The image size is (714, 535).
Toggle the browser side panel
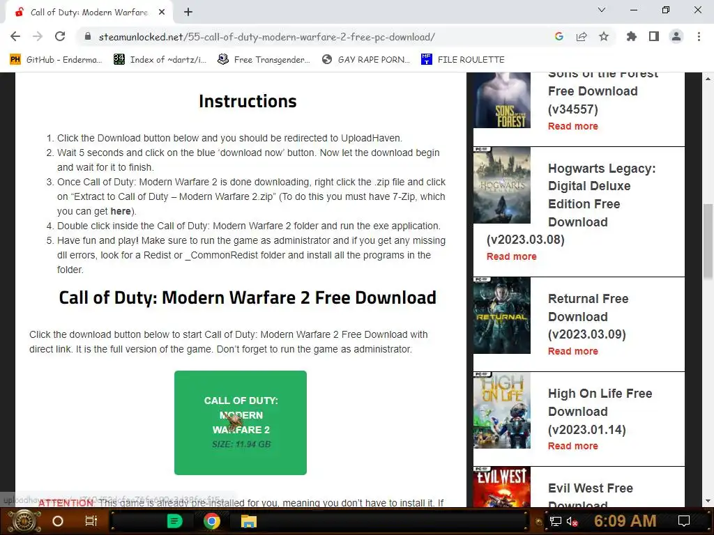click(654, 36)
